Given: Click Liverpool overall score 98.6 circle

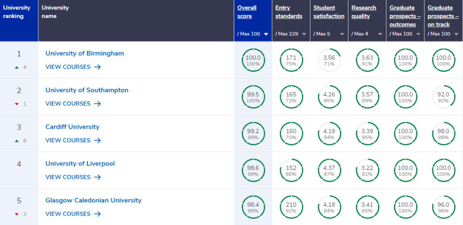Looking at the screenshot, I should click(x=253, y=170).
